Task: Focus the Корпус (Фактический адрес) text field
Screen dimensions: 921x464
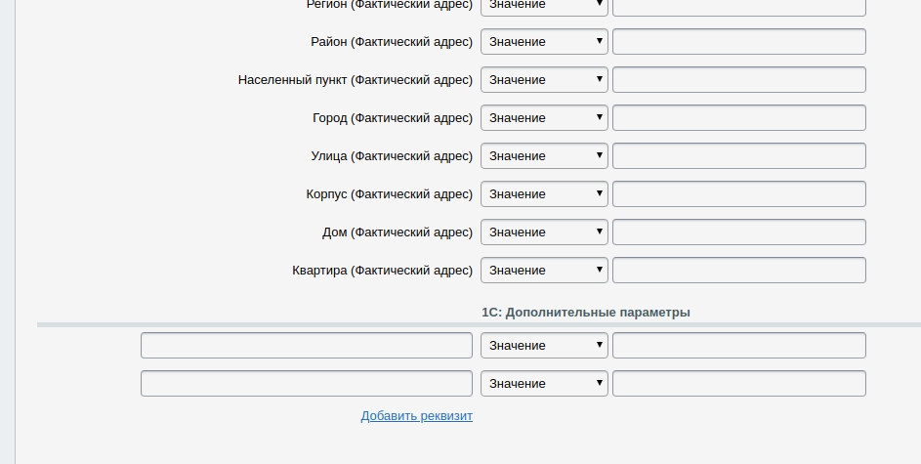Action: [738, 194]
